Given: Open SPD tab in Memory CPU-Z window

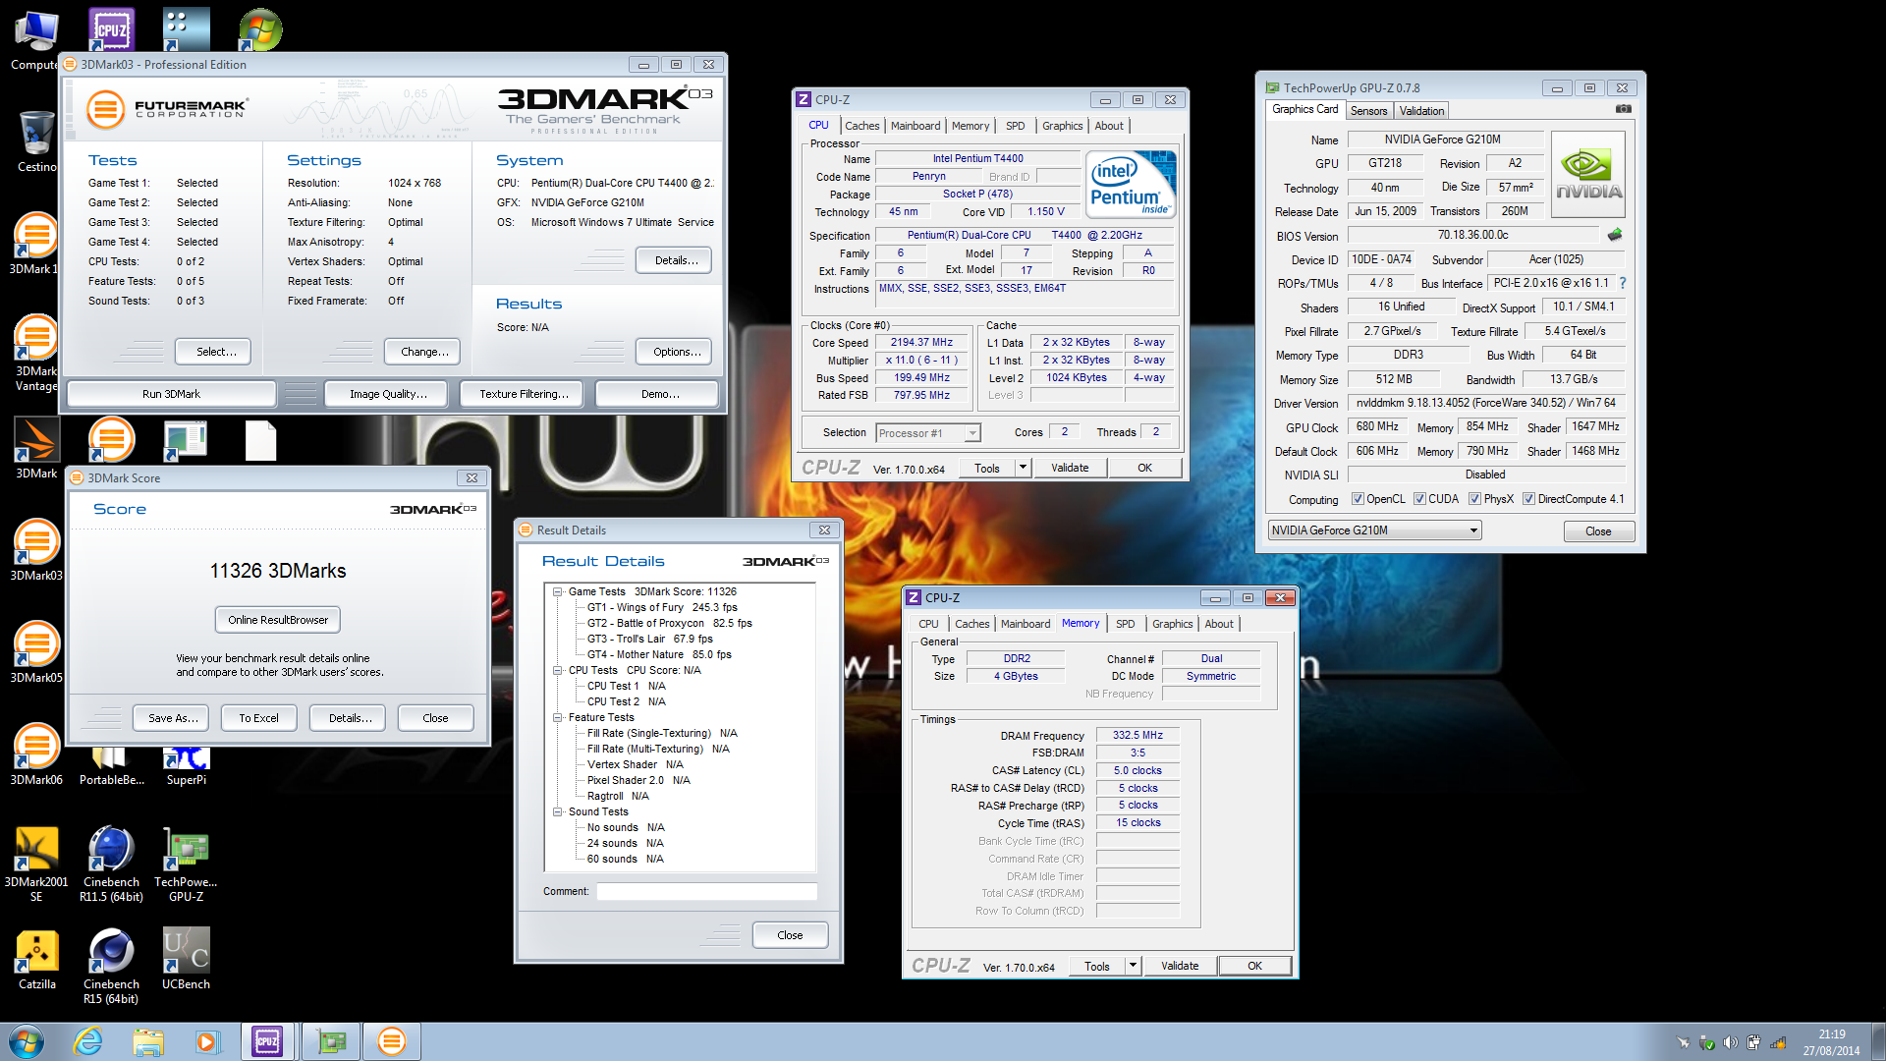Looking at the screenshot, I should (x=1126, y=624).
